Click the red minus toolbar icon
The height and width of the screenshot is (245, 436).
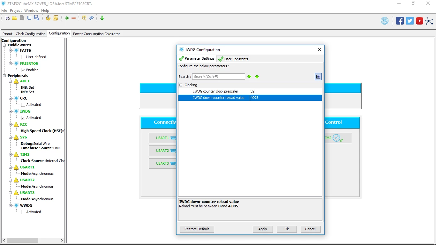click(74, 18)
